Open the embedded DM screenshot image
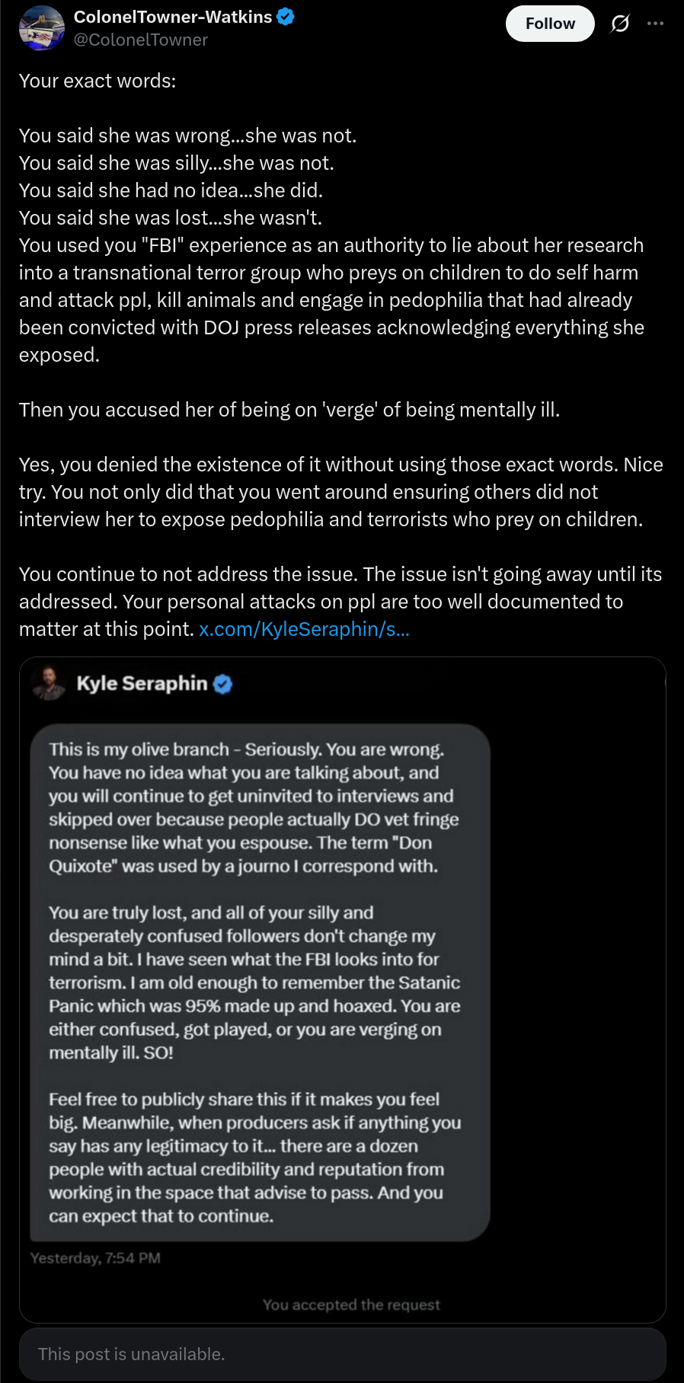 (343, 989)
